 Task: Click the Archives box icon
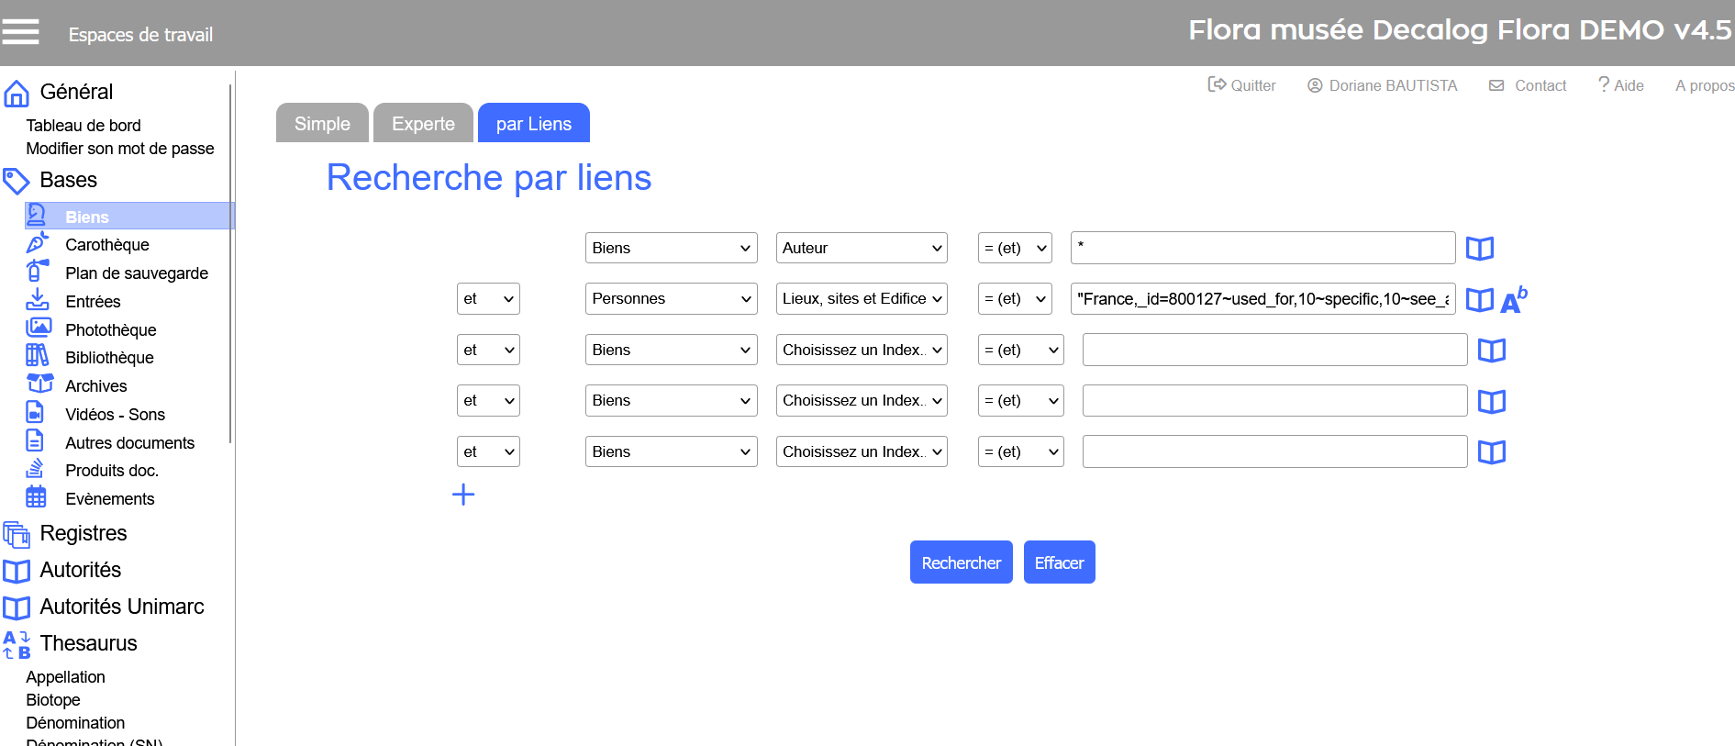[x=39, y=384]
